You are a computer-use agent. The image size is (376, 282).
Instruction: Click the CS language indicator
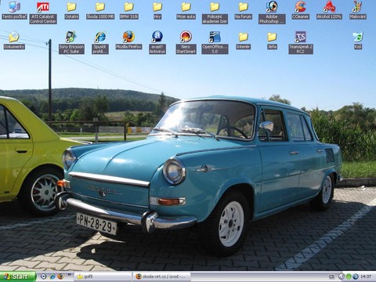pyautogui.click(x=331, y=277)
